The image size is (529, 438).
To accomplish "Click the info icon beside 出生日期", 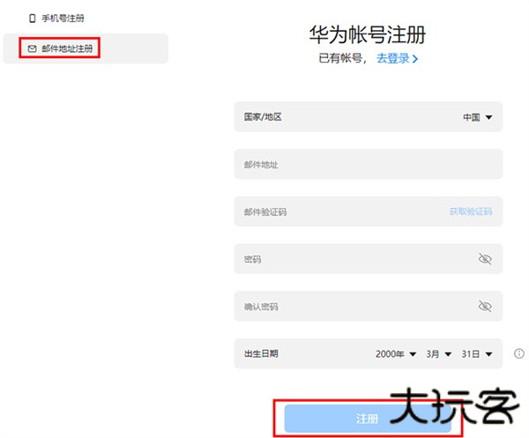I will pos(518,353).
